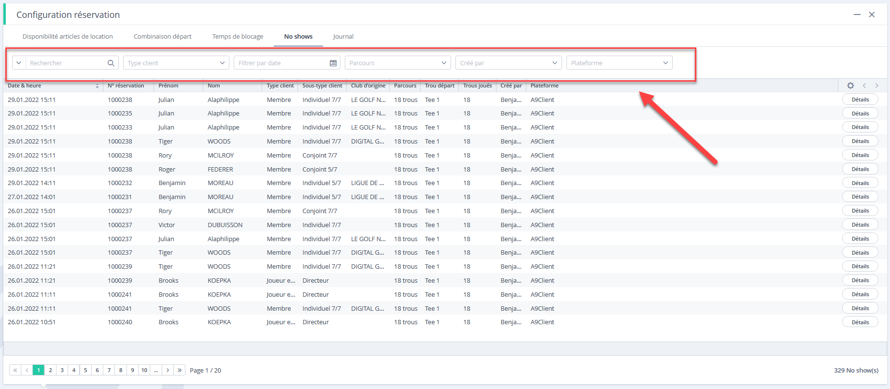Open the calendar date picker icon
This screenshot has width=890, height=389.
333,63
